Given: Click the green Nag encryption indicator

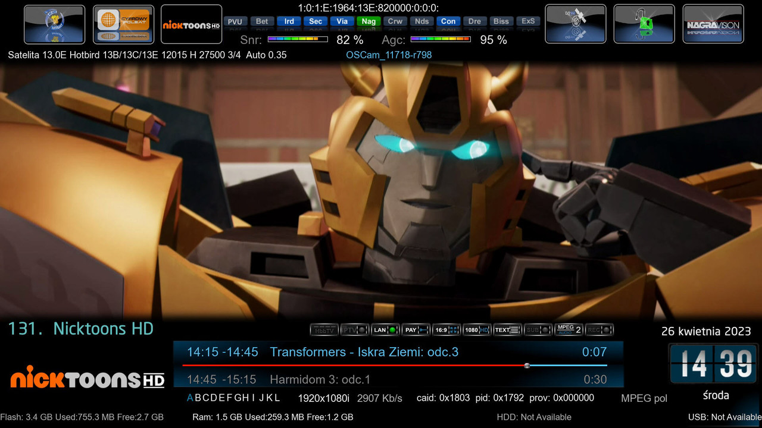Looking at the screenshot, I should coord(368,21).
